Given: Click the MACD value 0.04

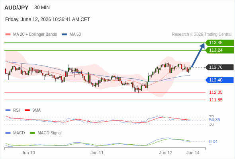Looking at the screenshot, I should [x=213, y=142].
